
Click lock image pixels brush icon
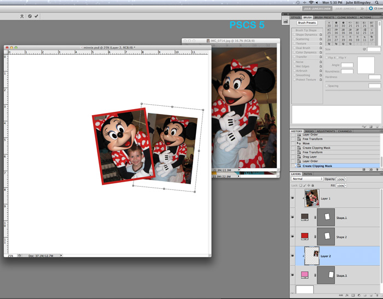pos(305,186)
